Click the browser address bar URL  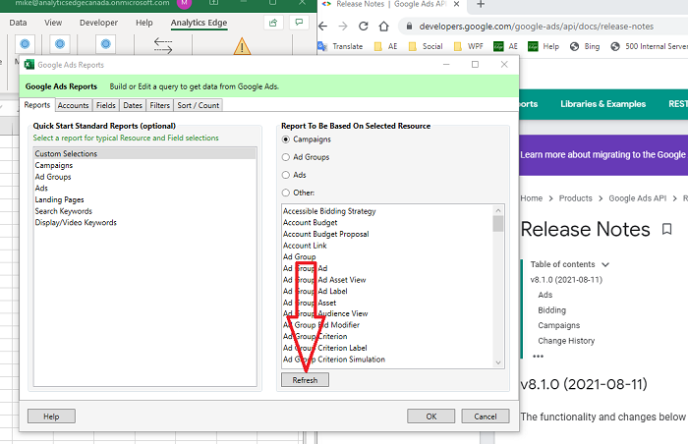[537, 27]
